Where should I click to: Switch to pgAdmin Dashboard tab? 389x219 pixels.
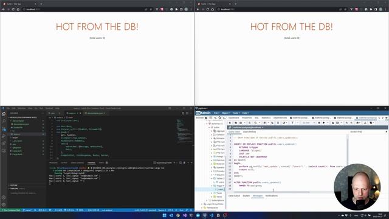coord(233,117)
